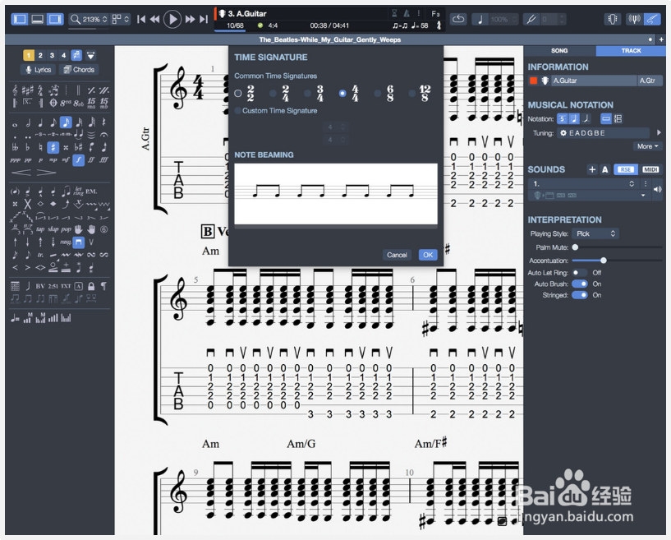Screen dimensions: 671x540
Task: Apply the P.M. palm mute effect
Action: (91, 192)
